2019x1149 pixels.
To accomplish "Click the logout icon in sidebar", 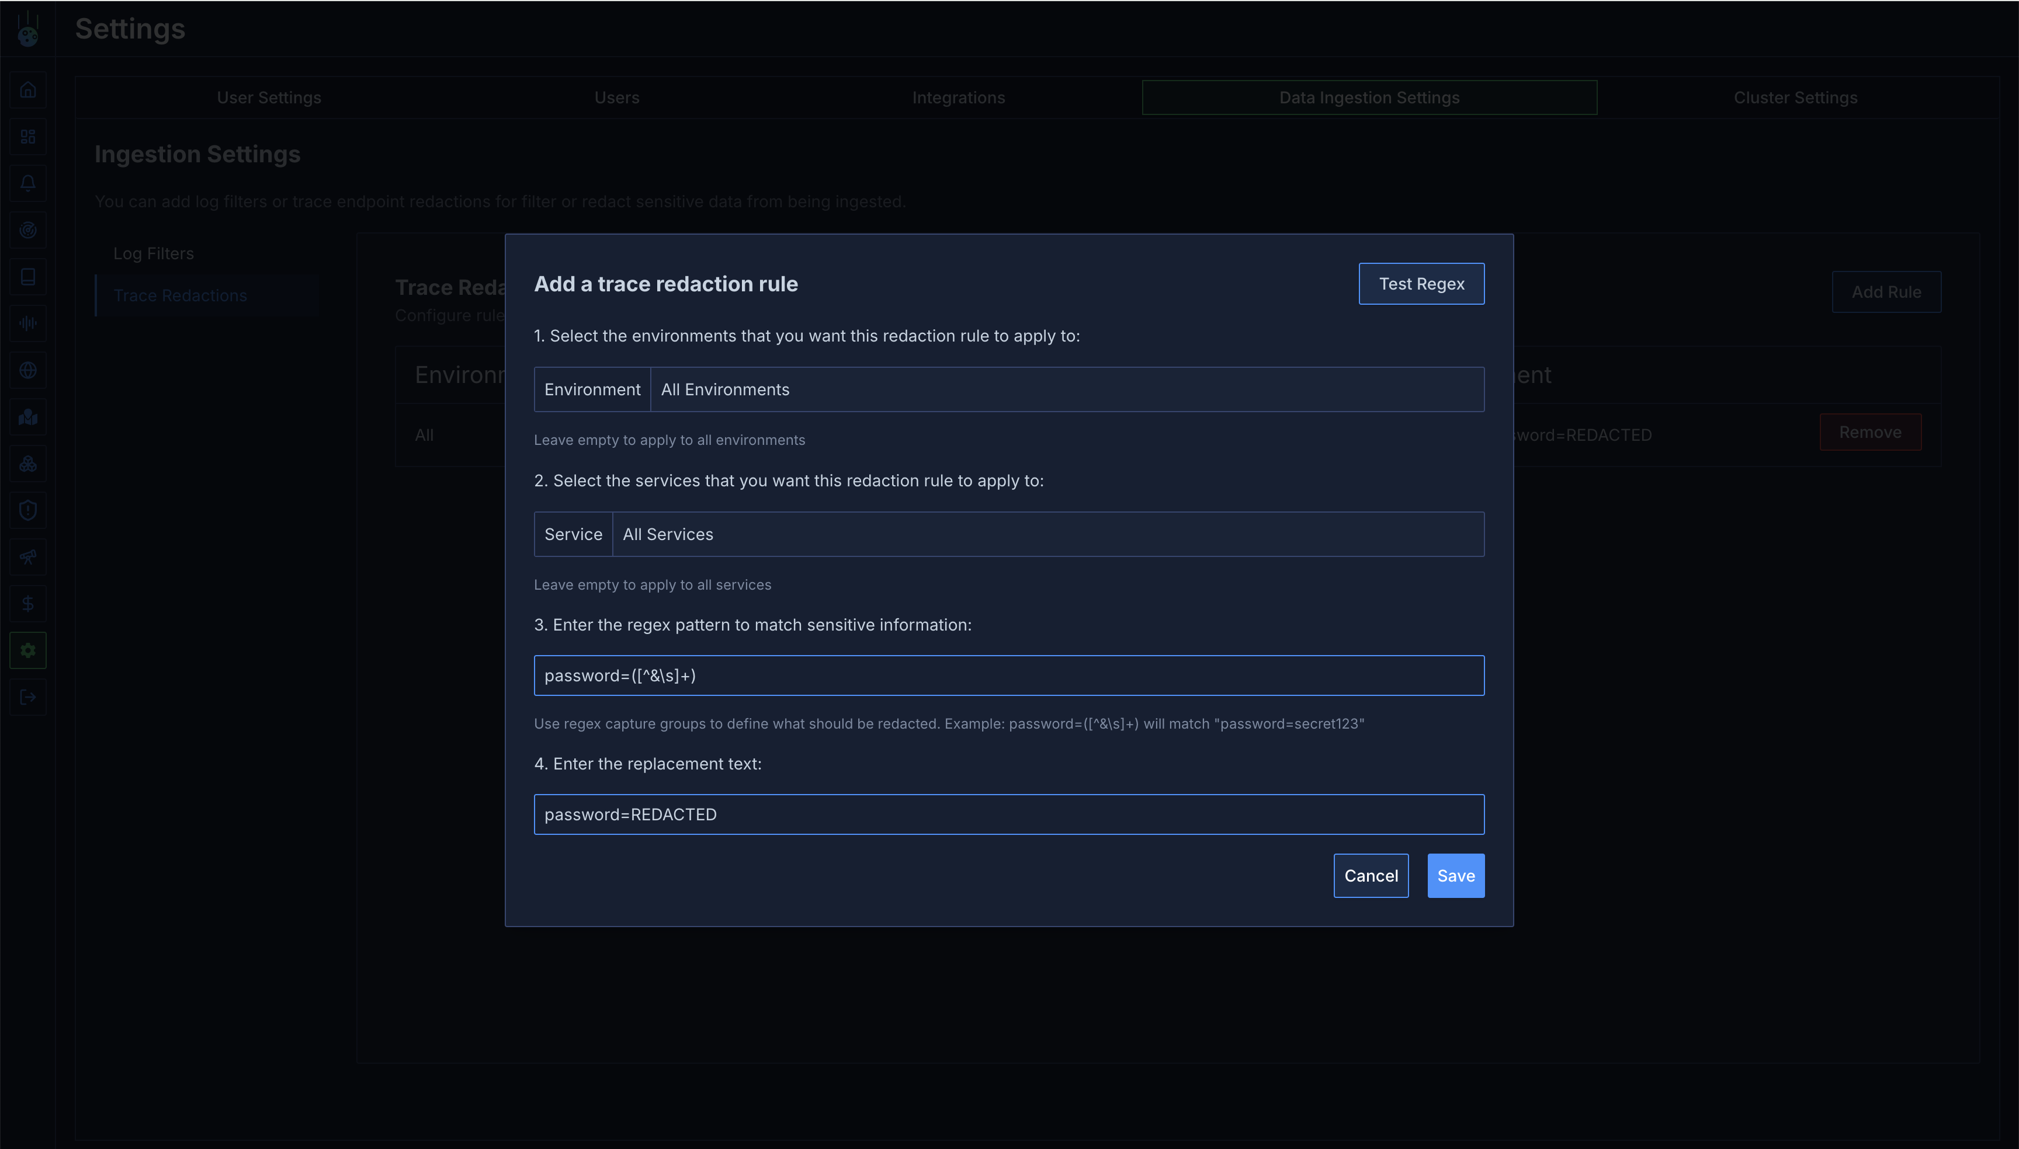I will pyautogui.click(x=27, y=697).
